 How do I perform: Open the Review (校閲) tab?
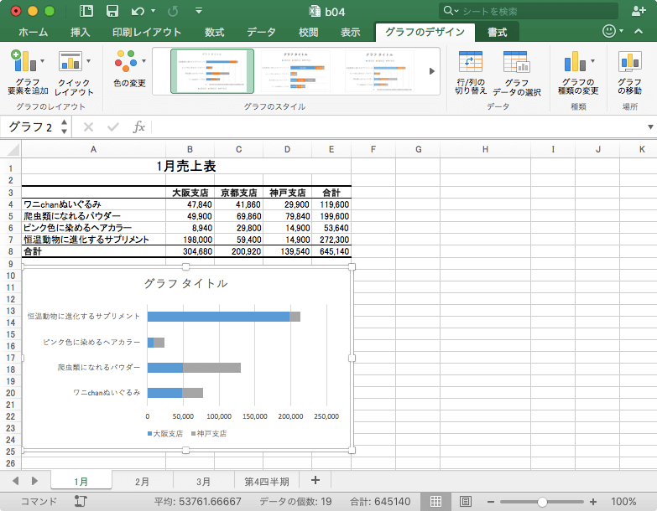309,32
